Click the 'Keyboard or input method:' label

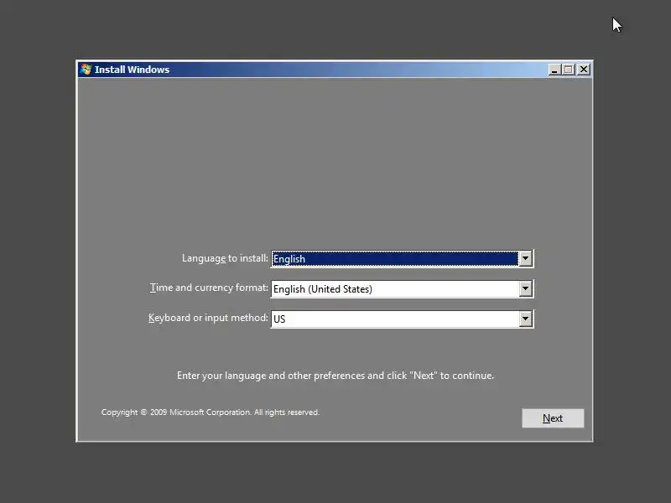point(208,318)
